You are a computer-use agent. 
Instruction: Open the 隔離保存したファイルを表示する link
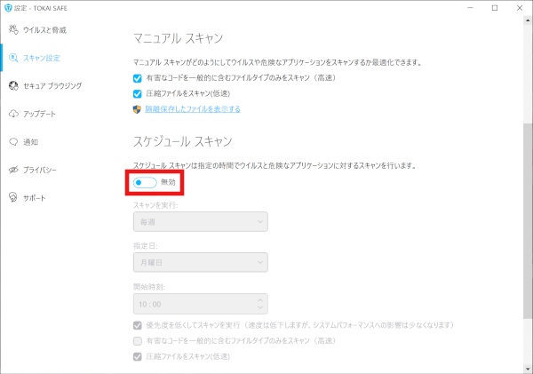click(193, 109)
